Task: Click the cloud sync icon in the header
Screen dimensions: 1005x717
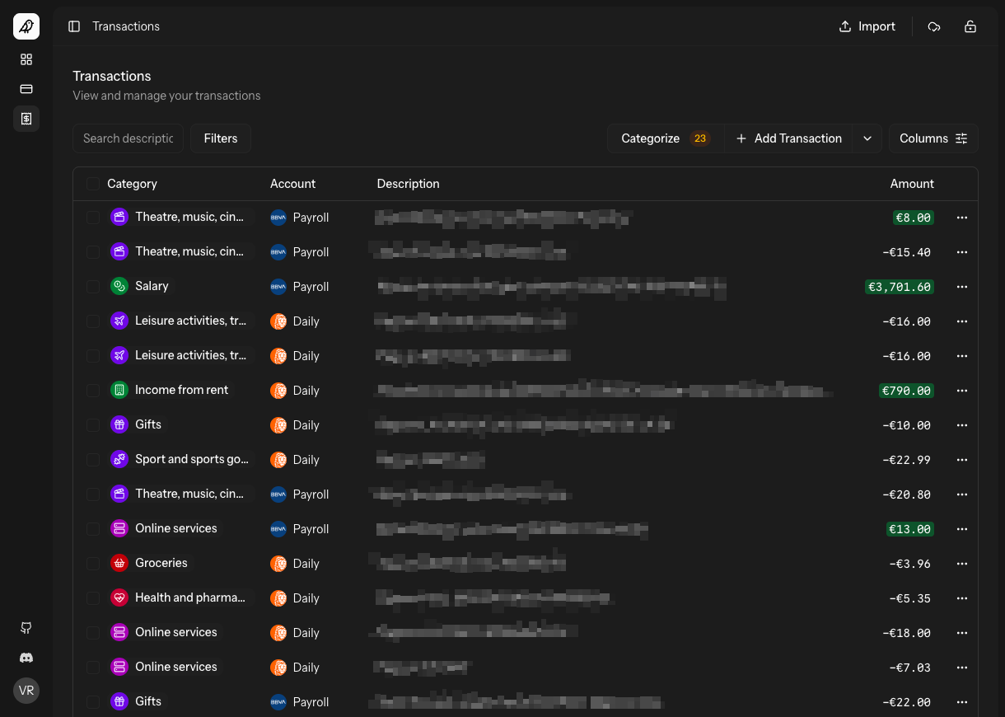Action: point(934,26)
